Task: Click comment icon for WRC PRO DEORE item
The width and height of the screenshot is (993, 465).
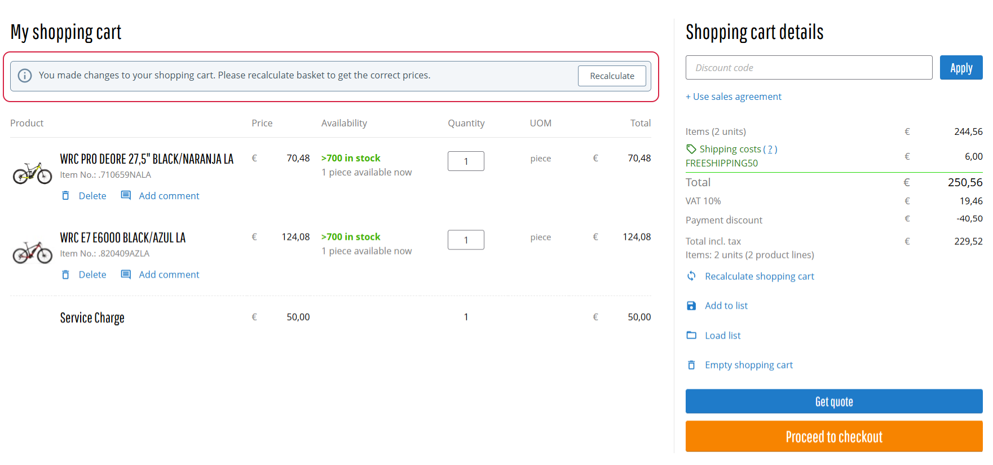Action: (x=126, y=195)
